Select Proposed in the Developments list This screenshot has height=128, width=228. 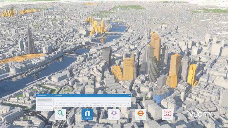click(44, 104)
